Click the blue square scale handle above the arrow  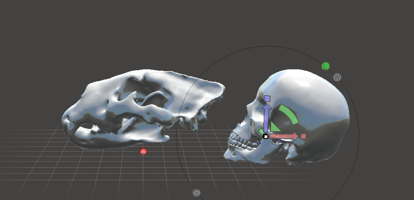point(267,99)
